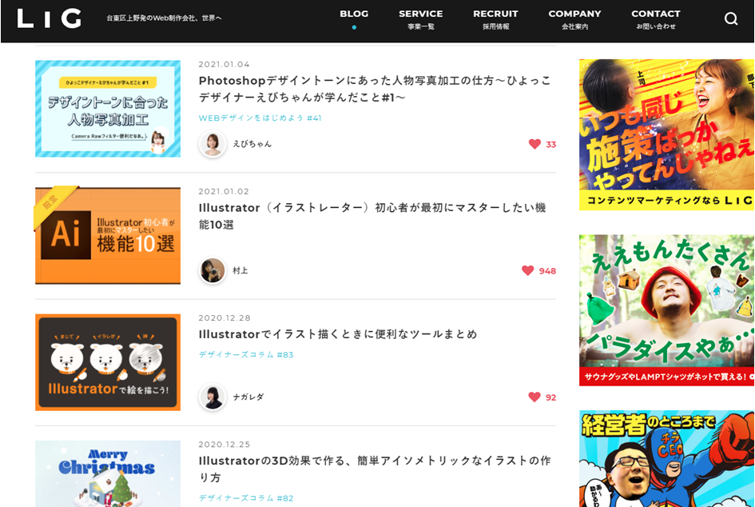Like the えびちゃん Photoshop article heart
Viewport: 755px width, 507px height.
point(534,144)
